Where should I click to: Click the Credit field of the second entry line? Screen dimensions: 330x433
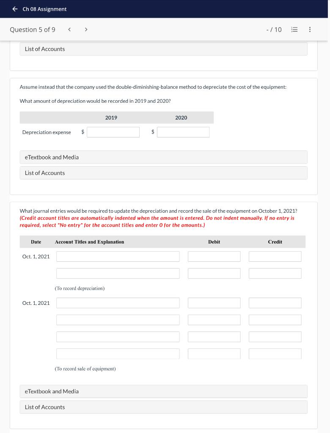click(275, 273)
